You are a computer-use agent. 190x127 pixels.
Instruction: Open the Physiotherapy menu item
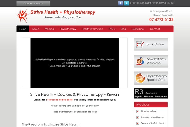click(68, 29)
